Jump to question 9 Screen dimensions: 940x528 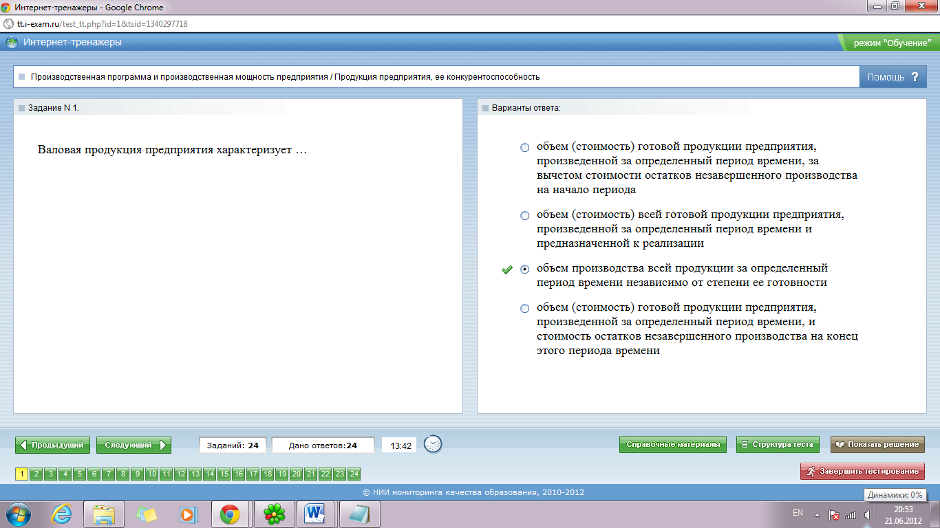coord(137,474)
